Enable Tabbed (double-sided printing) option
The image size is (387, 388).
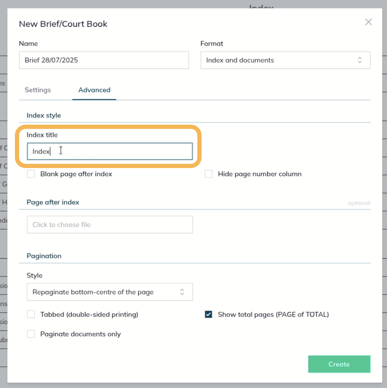tap(31, 314)
